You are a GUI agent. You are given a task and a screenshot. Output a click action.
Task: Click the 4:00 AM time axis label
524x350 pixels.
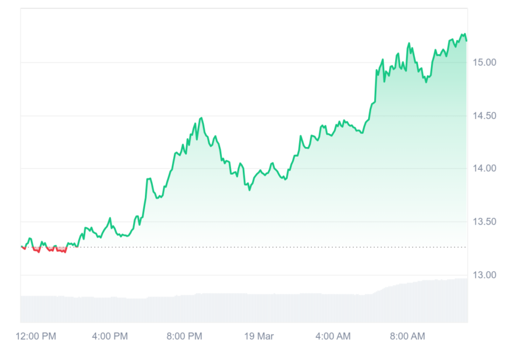[333, 336]
